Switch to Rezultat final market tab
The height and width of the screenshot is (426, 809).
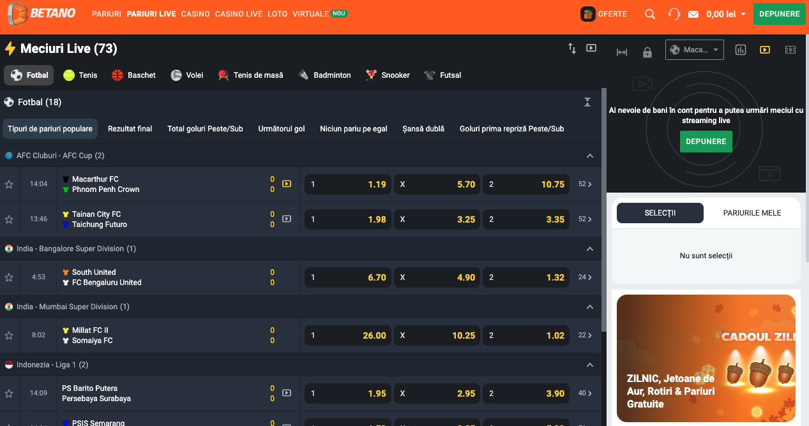[130, 129]
